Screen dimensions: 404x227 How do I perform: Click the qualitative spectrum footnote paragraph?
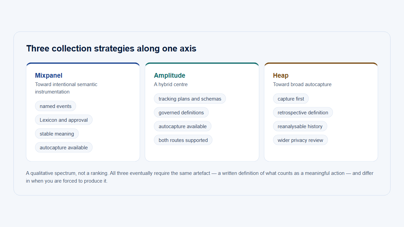click(x=200, y=177)
